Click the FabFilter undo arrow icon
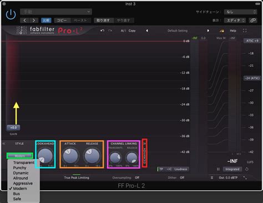The height and width of the screenshot is (203, 263). (102, 30)
